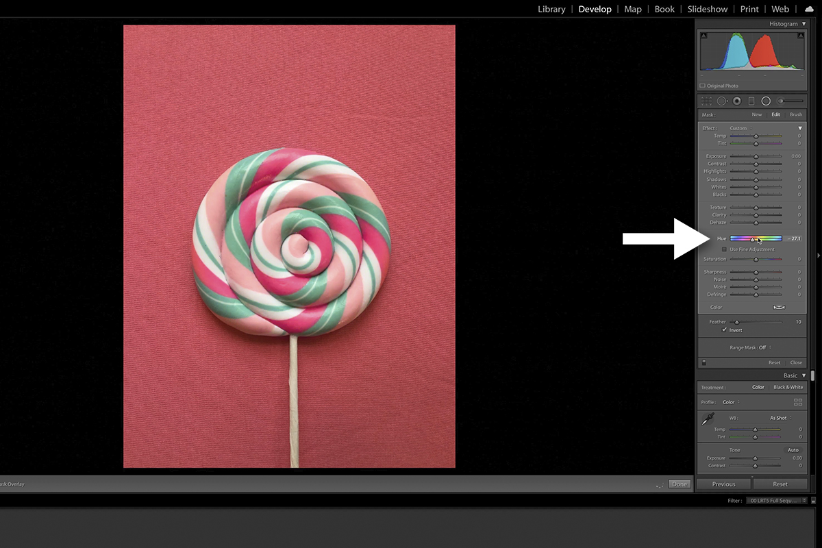Open the Filter preset field bottom right
822x548 pixels.
775,500
